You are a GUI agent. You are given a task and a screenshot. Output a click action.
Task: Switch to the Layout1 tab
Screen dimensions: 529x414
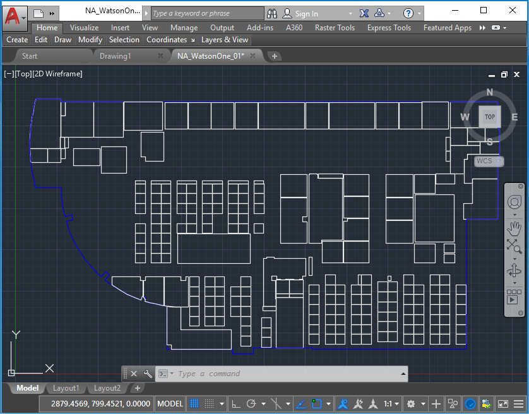click(x=66, y=388)
